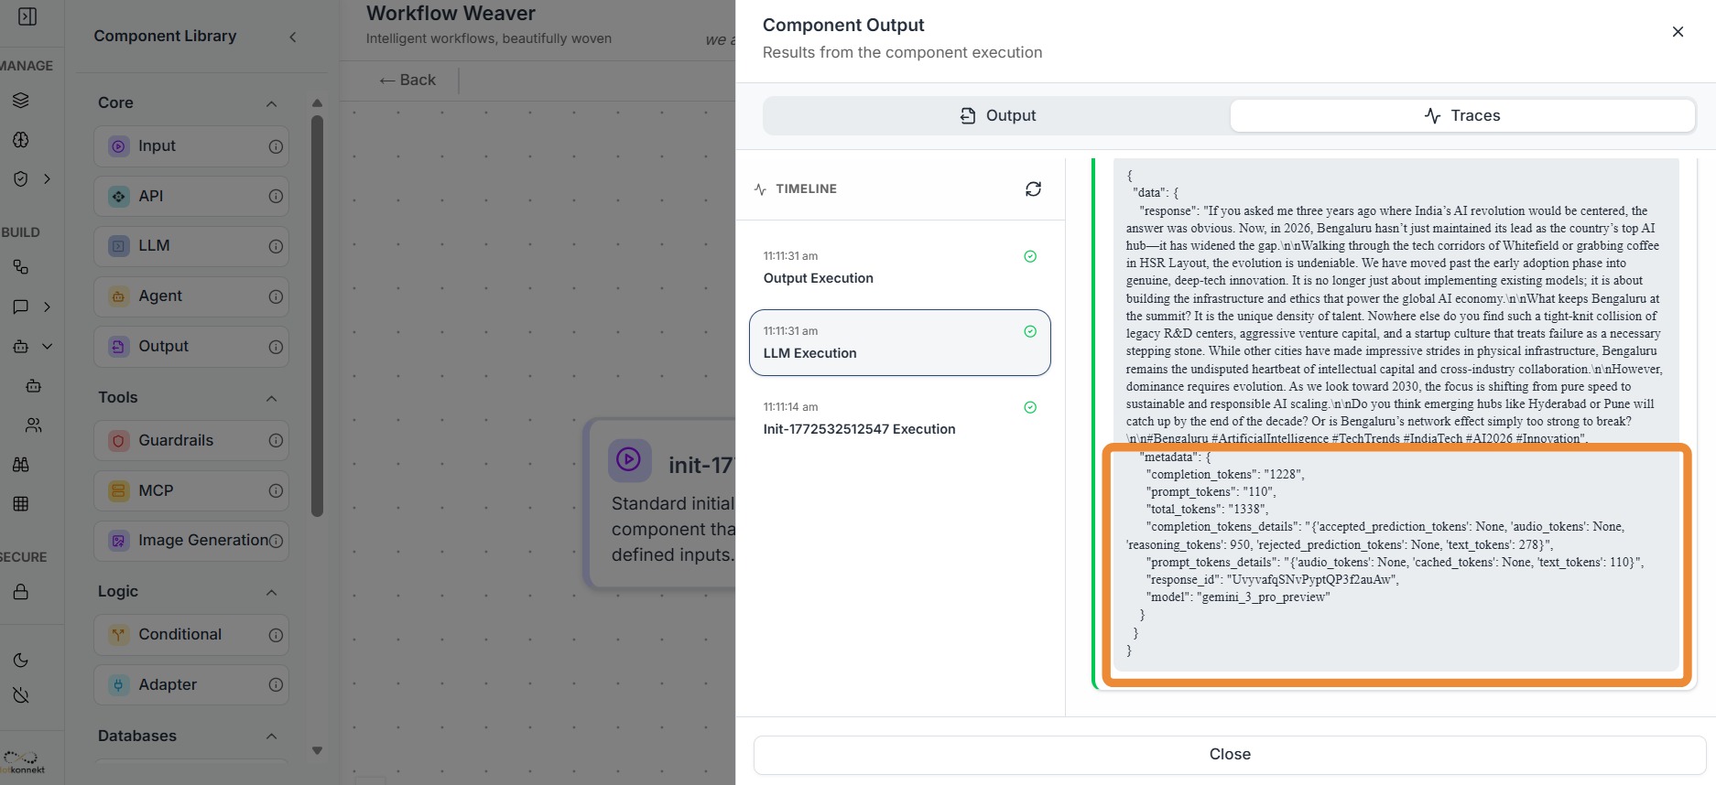Screen dimensions: 1716x785
Task: Select the Output Execution timeline entry
Action: pyautogui.click(x=899, y=267)
